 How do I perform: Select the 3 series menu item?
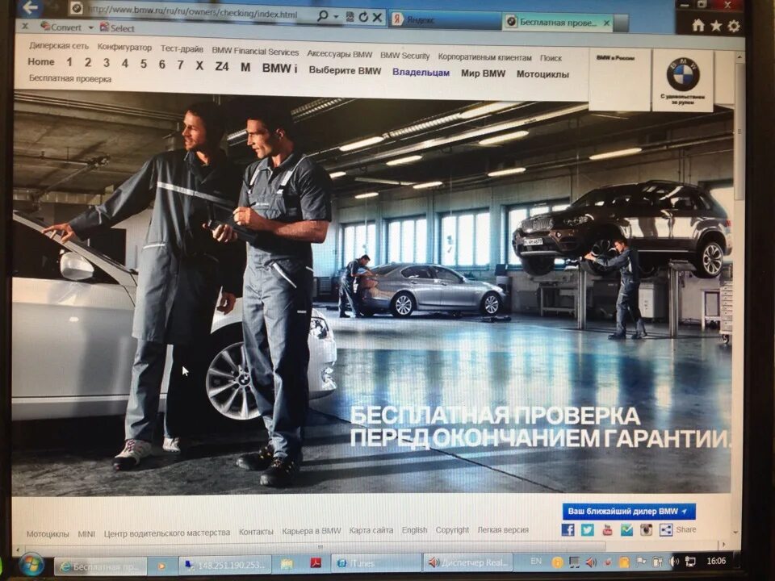click(107, 62)
